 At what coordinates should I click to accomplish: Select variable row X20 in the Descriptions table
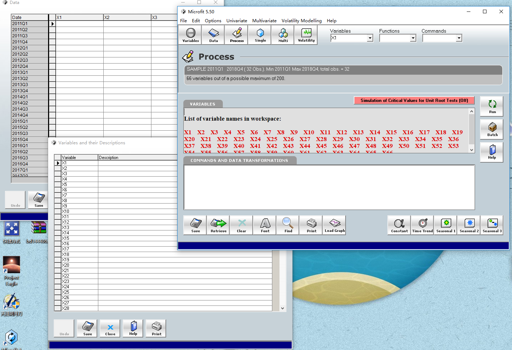tap(80, 265)
